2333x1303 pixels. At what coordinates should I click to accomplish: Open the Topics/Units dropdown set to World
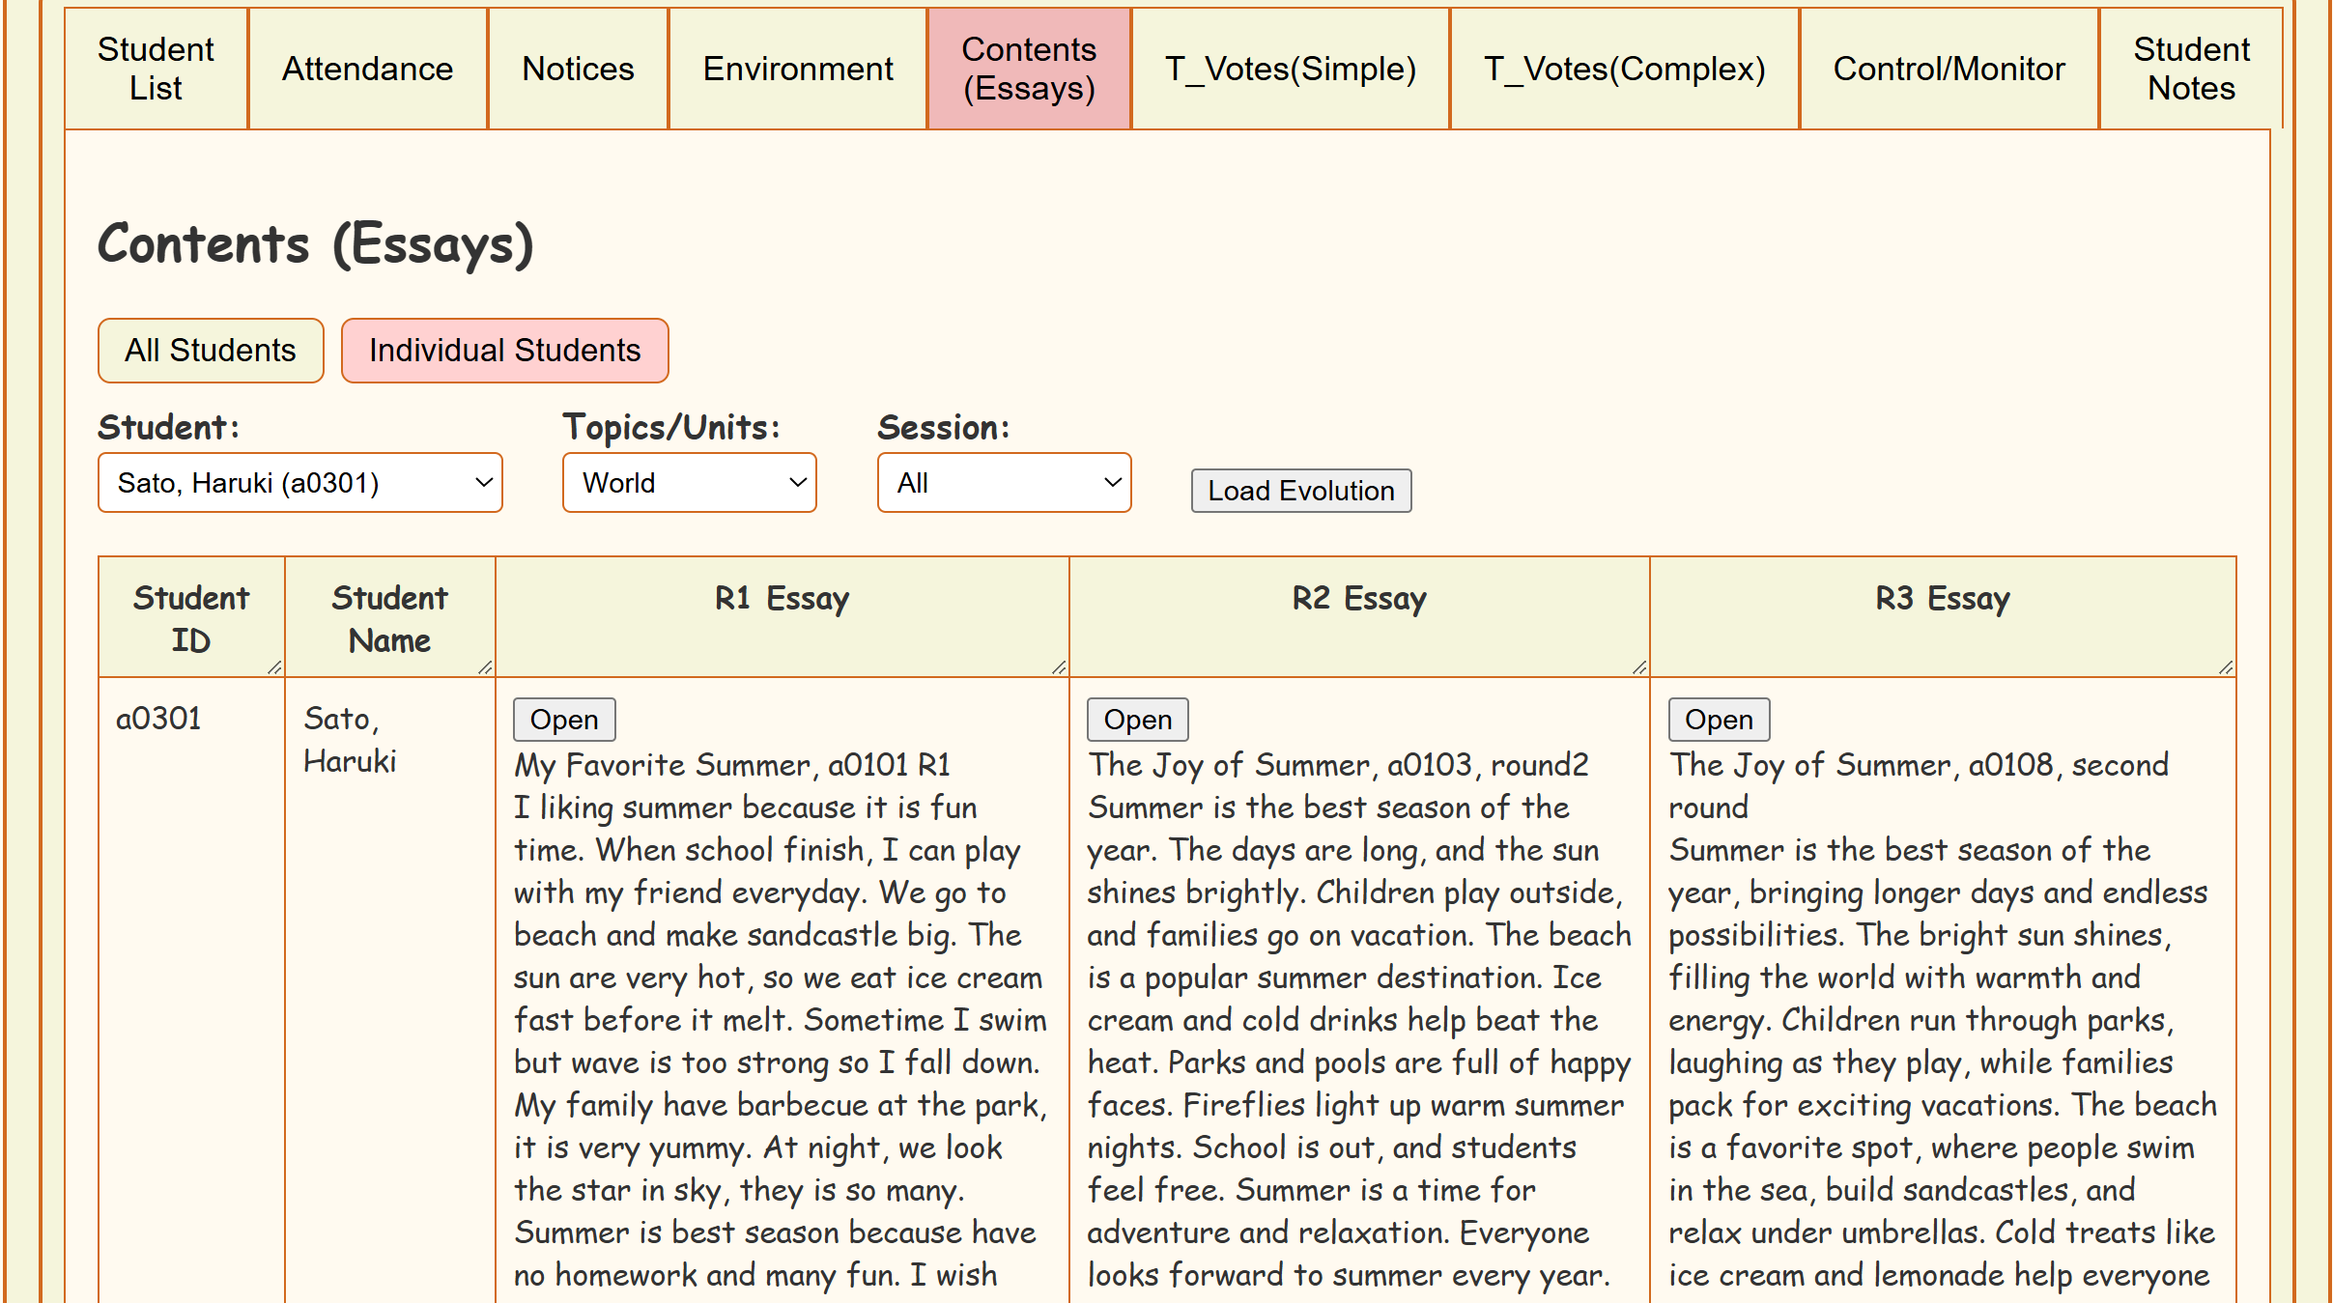click(690, 483)
